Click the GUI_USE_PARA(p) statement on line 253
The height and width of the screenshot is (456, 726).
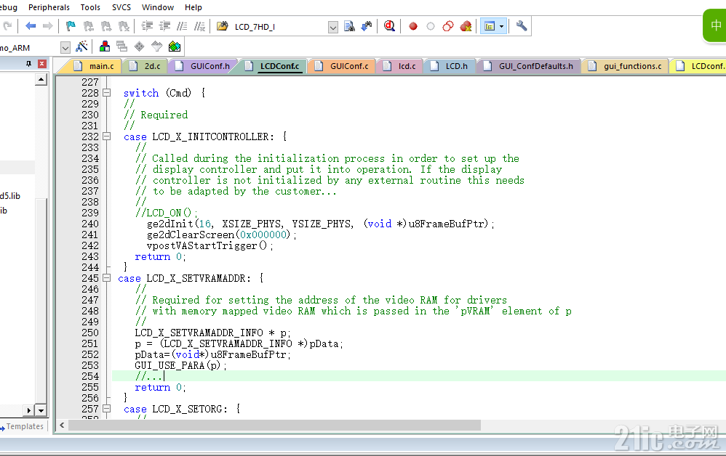[180, 365]
